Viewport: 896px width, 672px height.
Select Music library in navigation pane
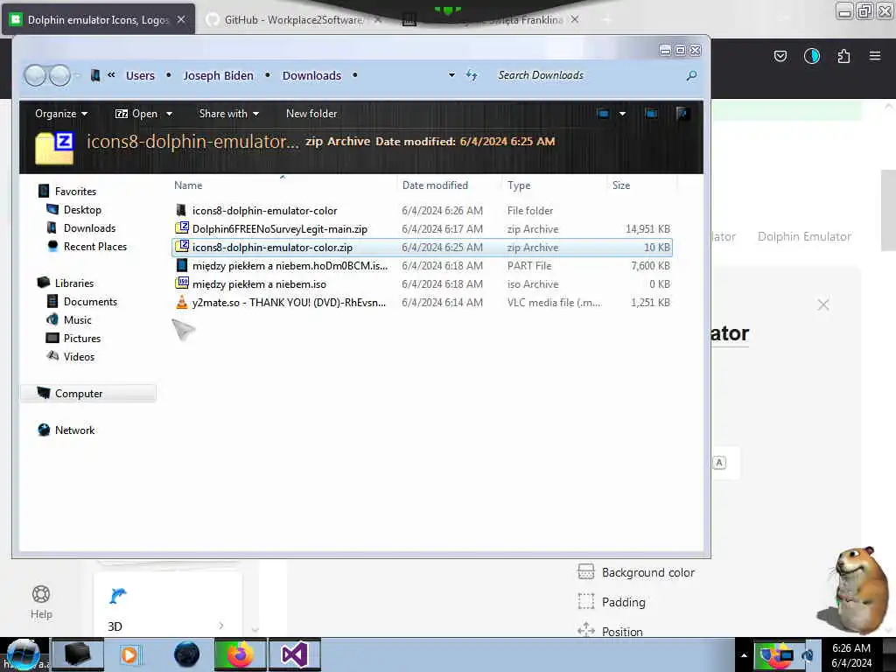(x=78, y=319)
